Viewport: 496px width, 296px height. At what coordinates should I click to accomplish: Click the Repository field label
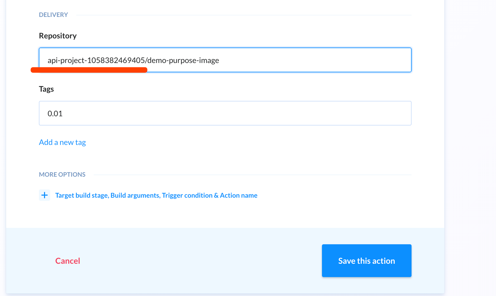[58, 36]
